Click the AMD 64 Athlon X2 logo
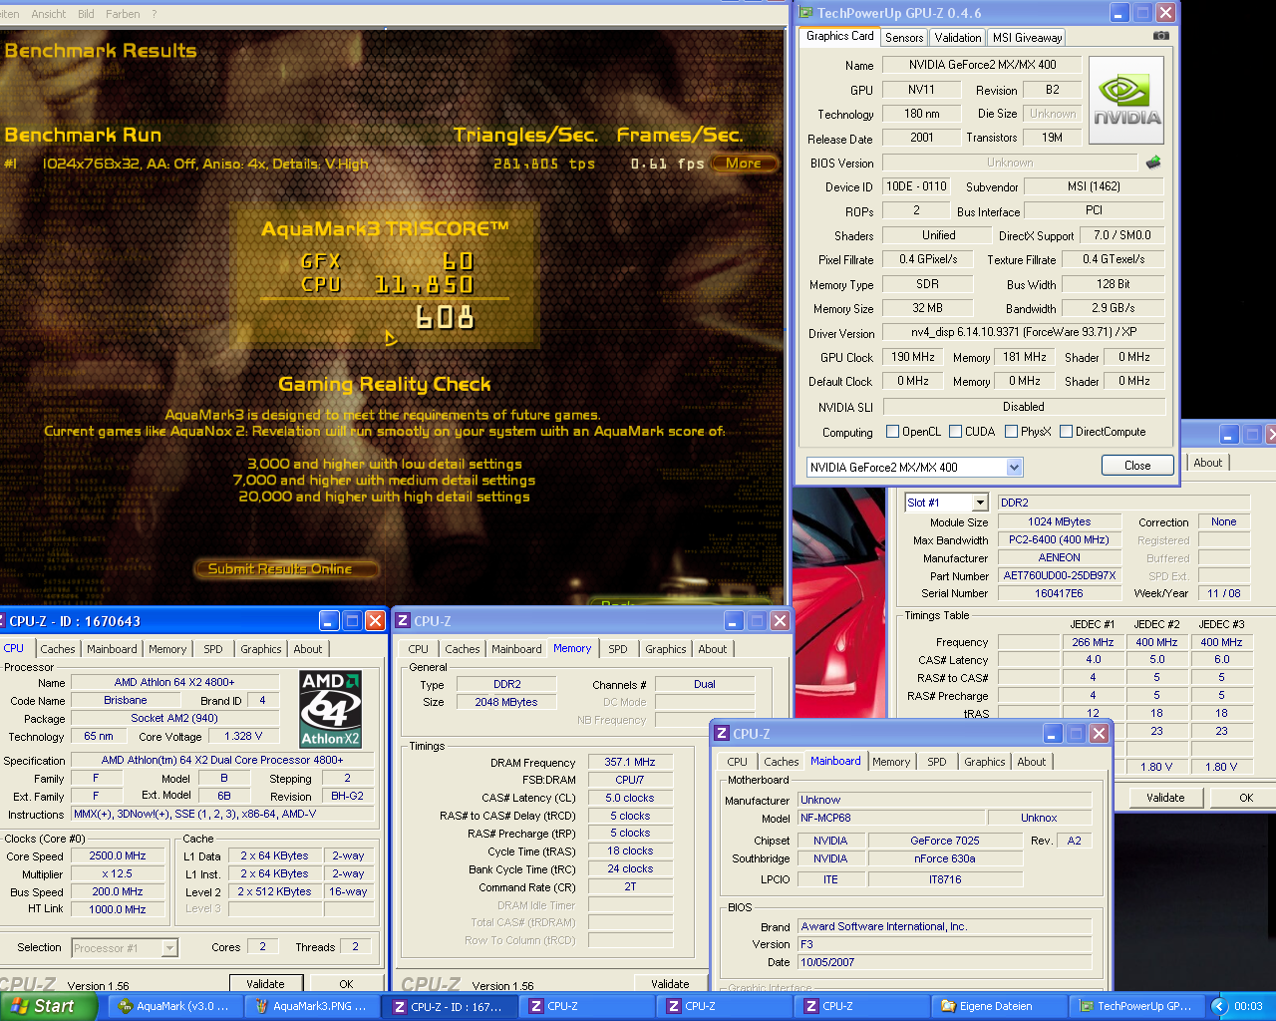The height and width of the screenshot is (1021, 1276). (x=331, y=709)
